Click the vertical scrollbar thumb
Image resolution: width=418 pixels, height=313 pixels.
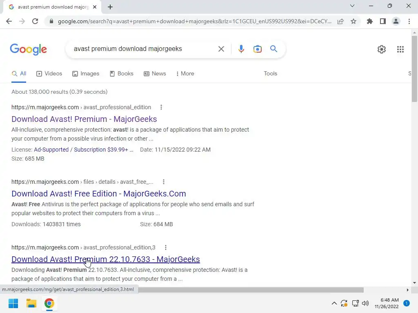[x=414, y=68]
